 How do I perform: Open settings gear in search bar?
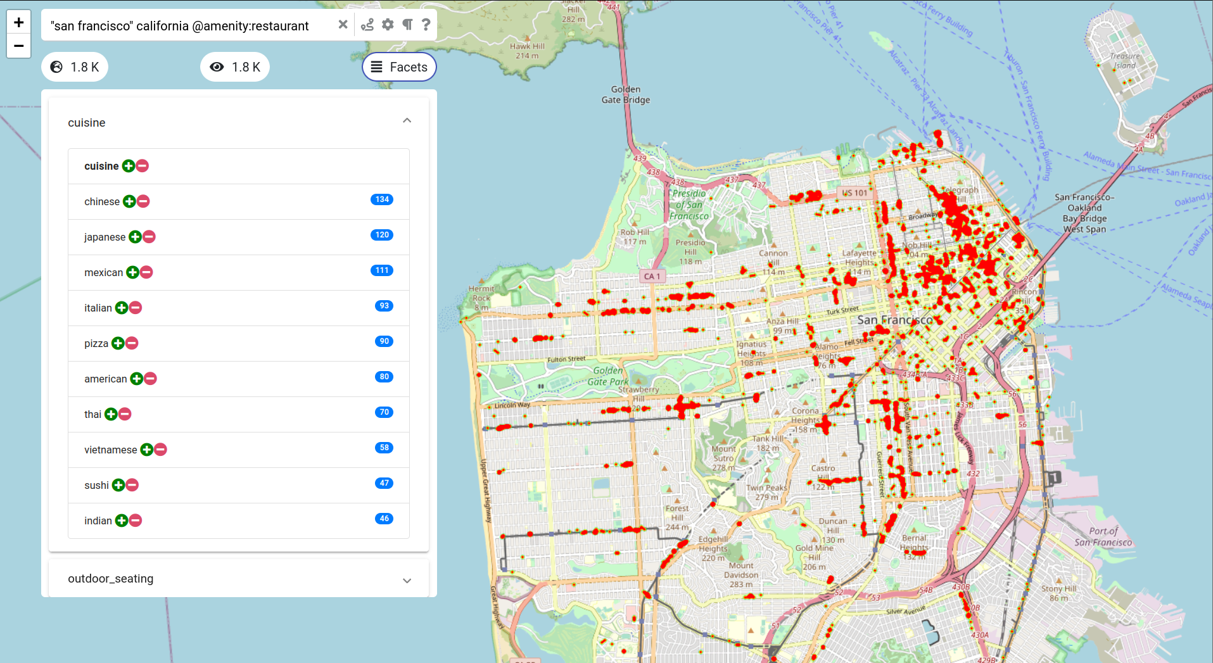(388, 25)
